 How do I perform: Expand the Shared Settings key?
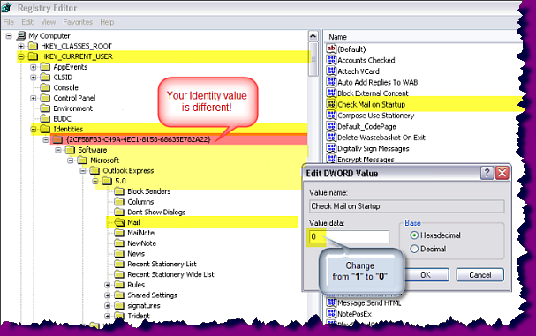point(108,295)
